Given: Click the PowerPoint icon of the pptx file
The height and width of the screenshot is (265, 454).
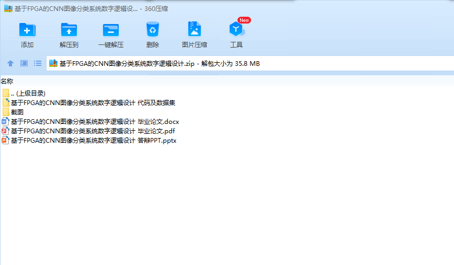Looking at the screenshot, I should click(6, 141).
